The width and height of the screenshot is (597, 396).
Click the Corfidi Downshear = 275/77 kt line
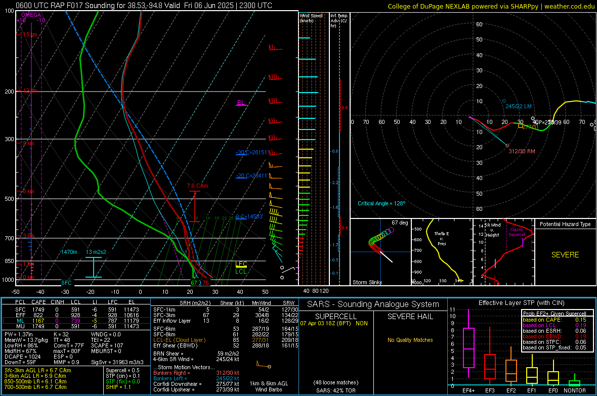196,384
